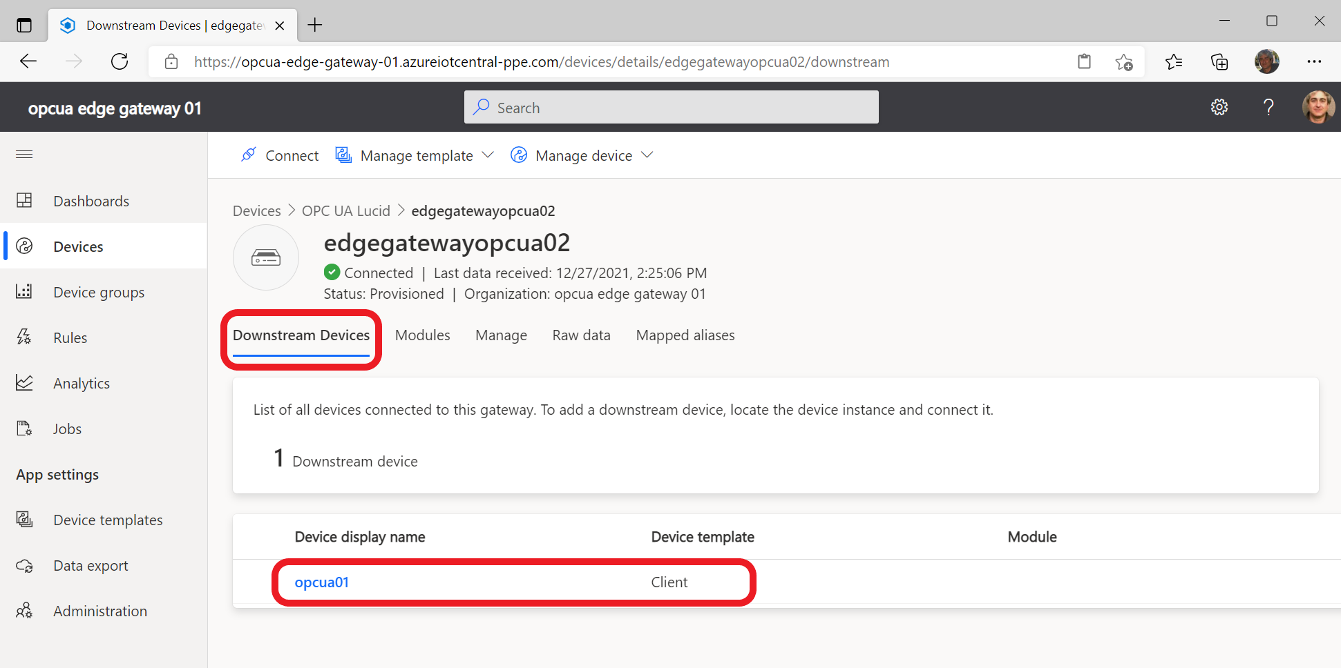Open the opcua01 downstream device link

tap(322, 582)
